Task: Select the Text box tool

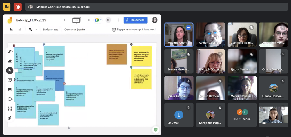Action: pyautogui.click(x=10, y=108)
